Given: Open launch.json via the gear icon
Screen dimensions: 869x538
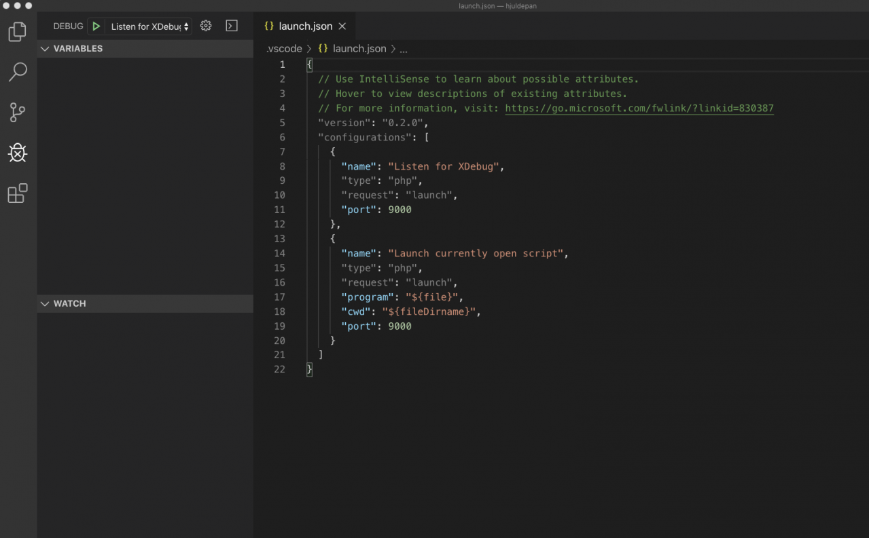Looking at the screenshot, I should pyautogui.click(x=206, y=26).
